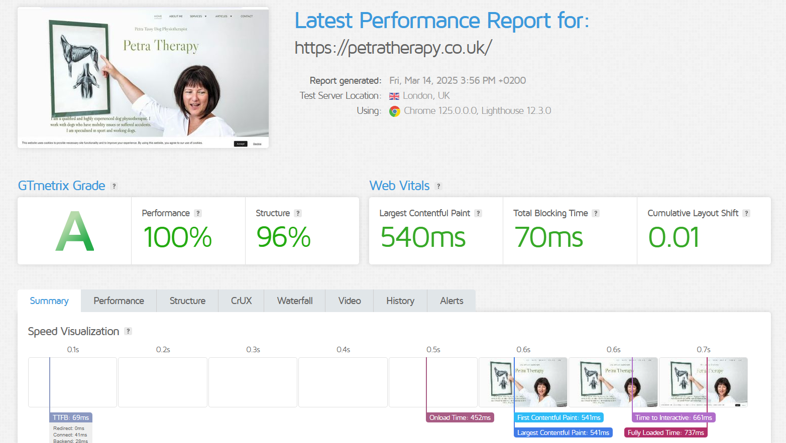Open Cumulative Layout Shift help icon
This screenshot has width=786, height=443.
tap(746, 213)
